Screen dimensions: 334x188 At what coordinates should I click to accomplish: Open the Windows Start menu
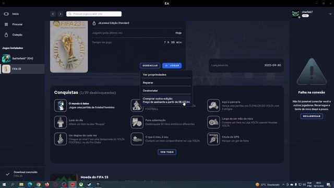pyautogui.click(x=4, y=184)
